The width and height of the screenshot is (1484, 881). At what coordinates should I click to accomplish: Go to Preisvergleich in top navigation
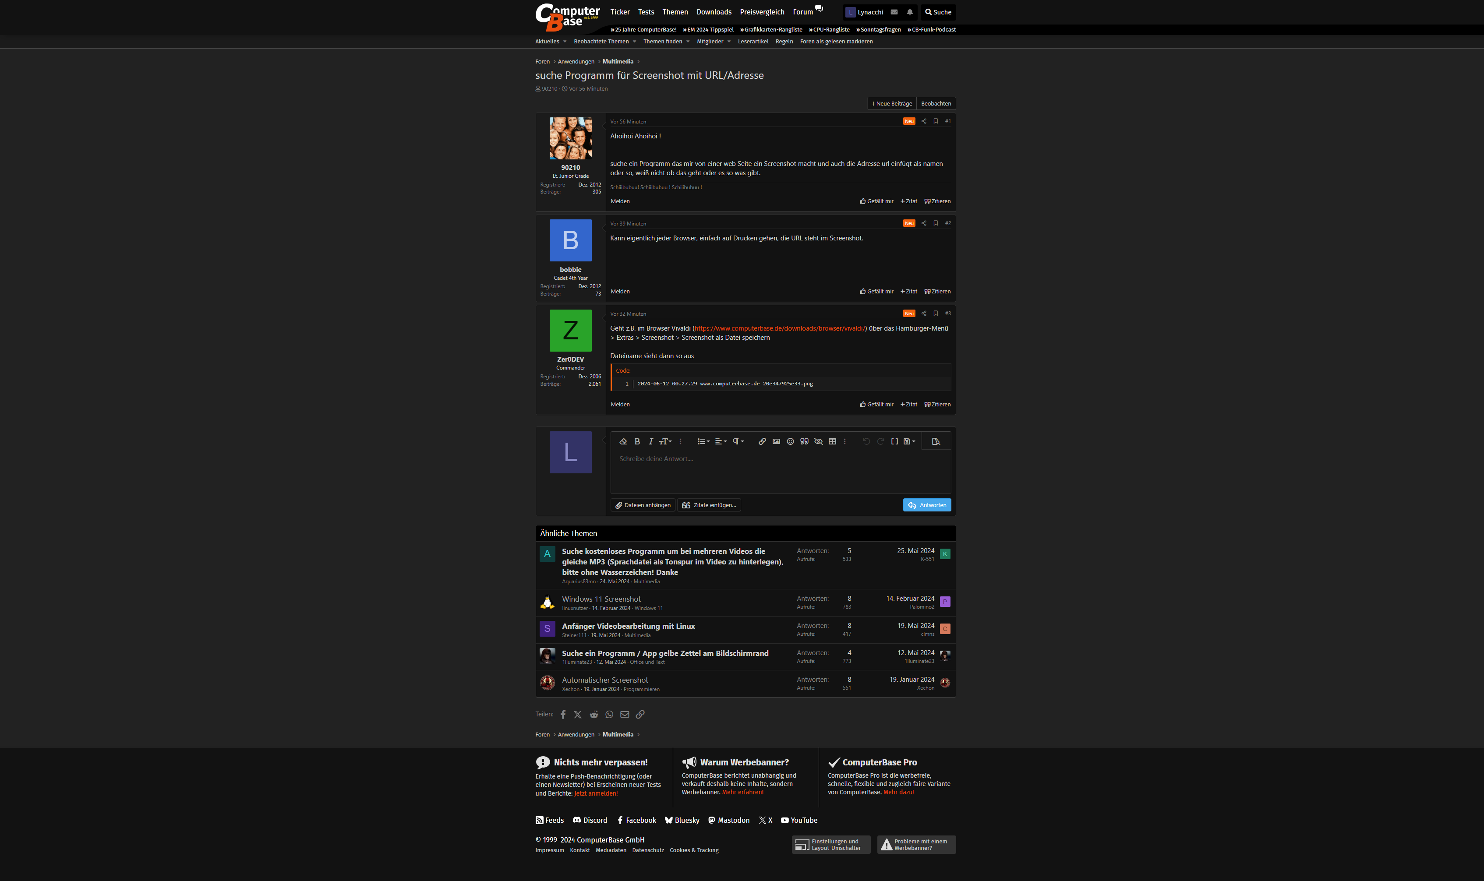pos(762,12)
